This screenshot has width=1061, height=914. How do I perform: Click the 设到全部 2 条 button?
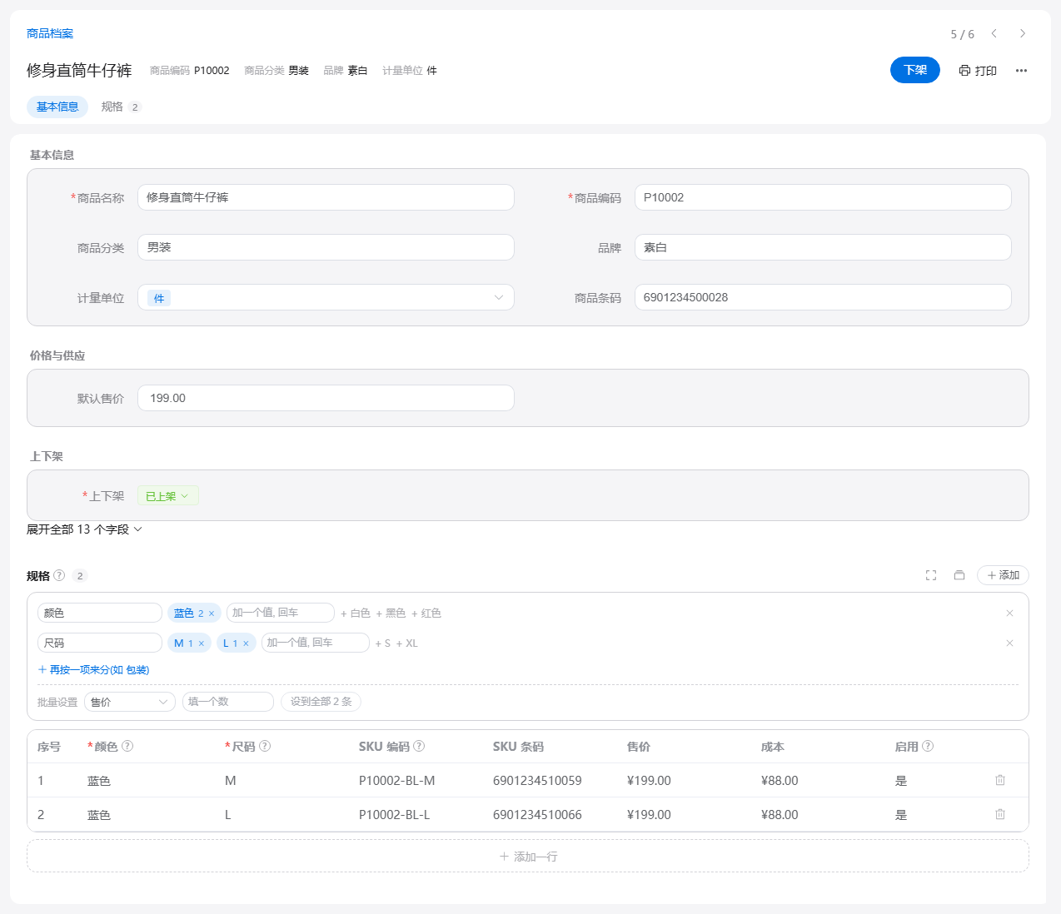[321, 702]
